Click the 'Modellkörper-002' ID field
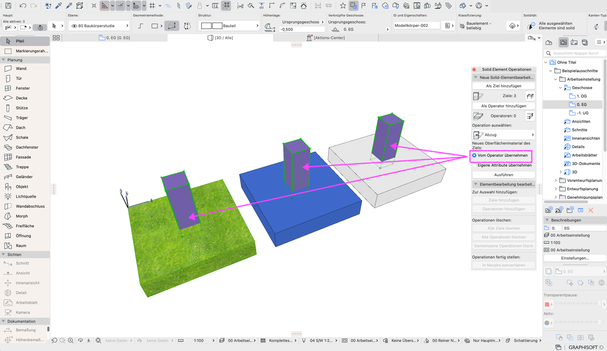Viewport: 607px width, 351px height. click(416, 26)
